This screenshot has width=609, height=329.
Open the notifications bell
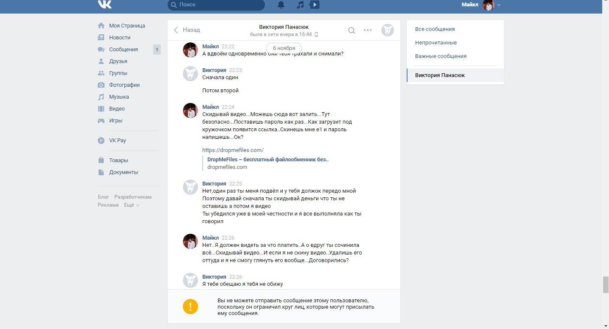point(281,5)
